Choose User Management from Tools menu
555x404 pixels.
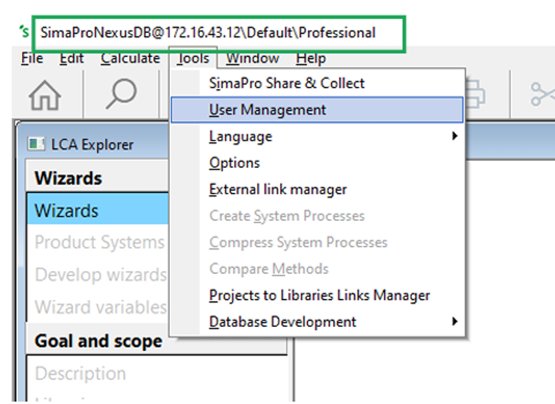coord(317,109)
